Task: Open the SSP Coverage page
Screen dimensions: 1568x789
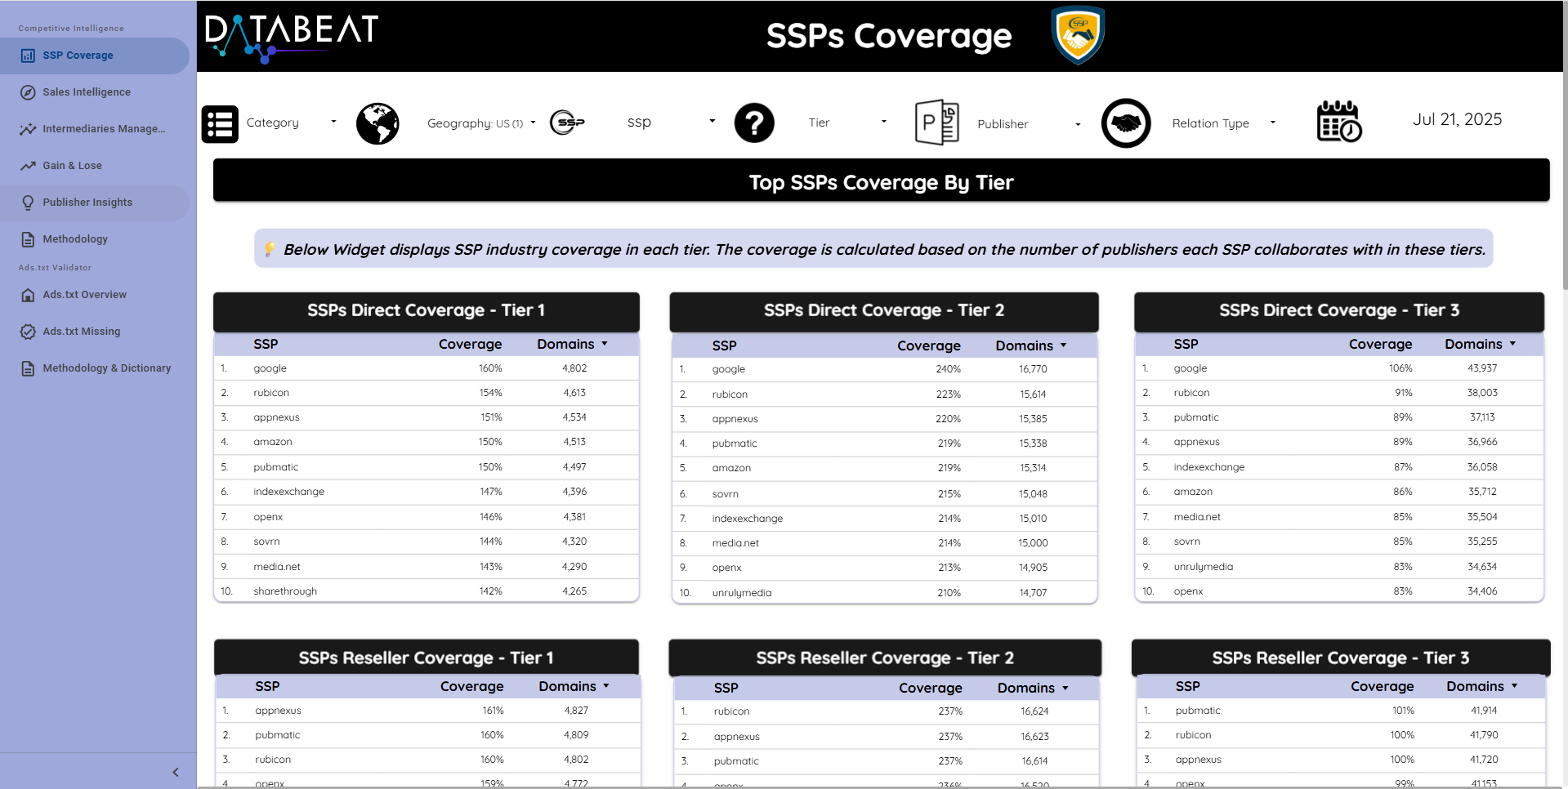Action: [x=95, y=56]
